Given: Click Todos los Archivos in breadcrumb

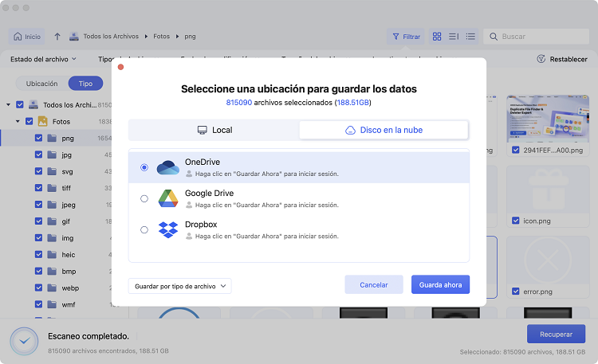Looking at the screenshot, I should tap(111, 37).
